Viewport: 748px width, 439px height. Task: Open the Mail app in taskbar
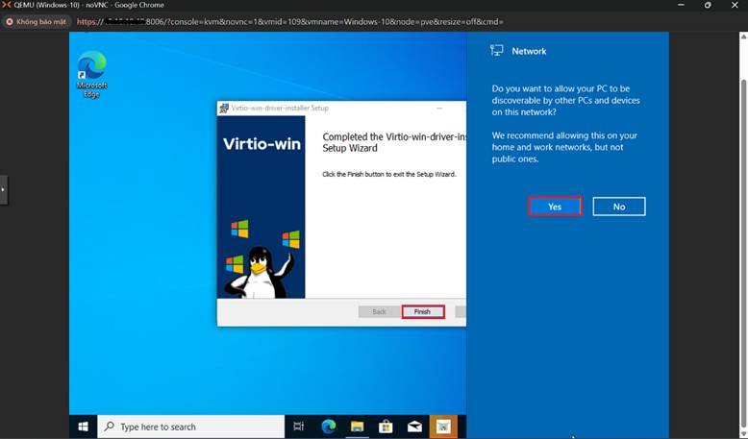pyautogui.click(x=414, y=427)
